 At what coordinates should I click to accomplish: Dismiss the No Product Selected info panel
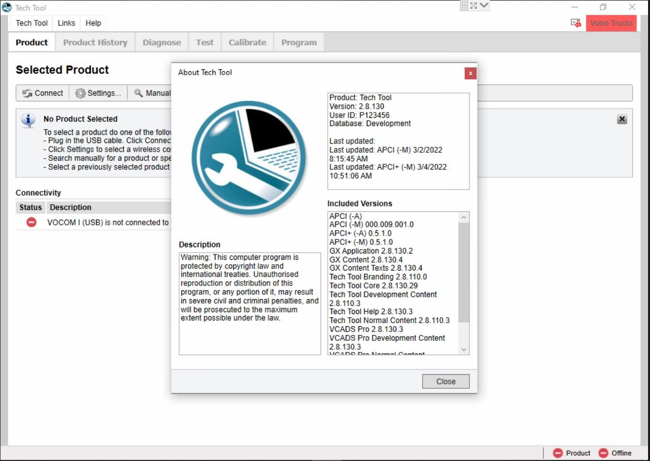(622, 119)
